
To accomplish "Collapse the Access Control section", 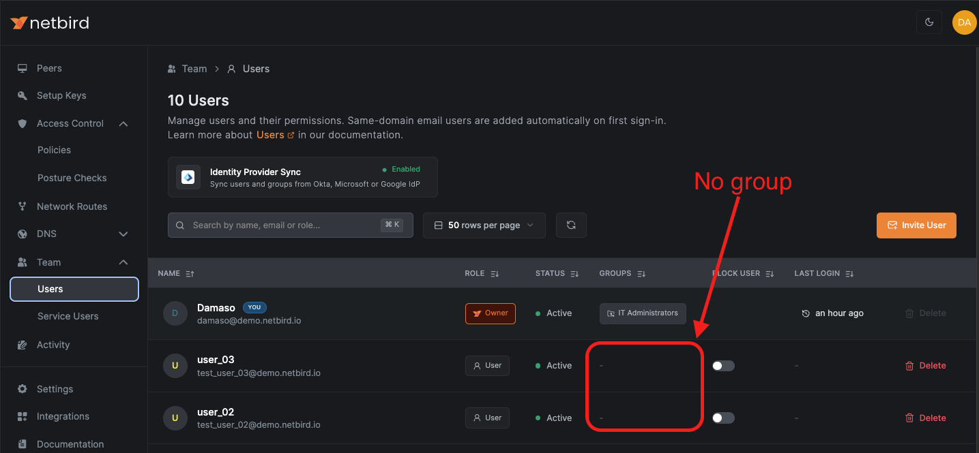I will coord(123,123).
